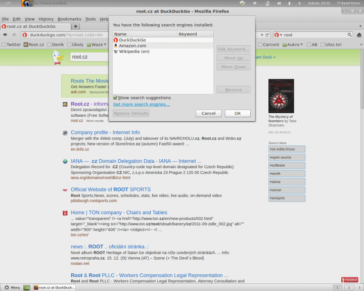Viewport: 364px width, 291px height.
Task: Open the Bookmarks menu
Action: 69,19
